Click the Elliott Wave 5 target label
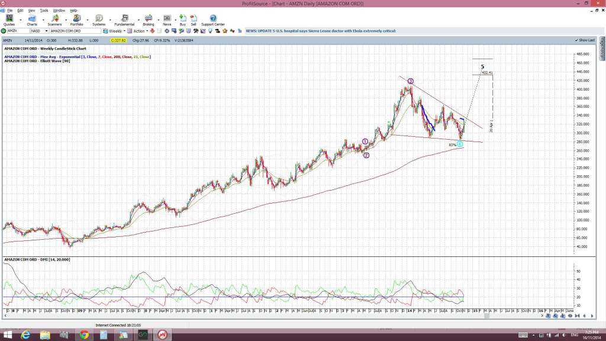 [482, 67]
